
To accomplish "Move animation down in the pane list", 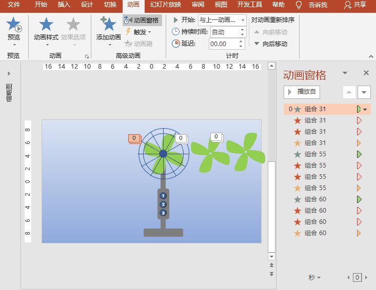I will click(x=364, y=92).
